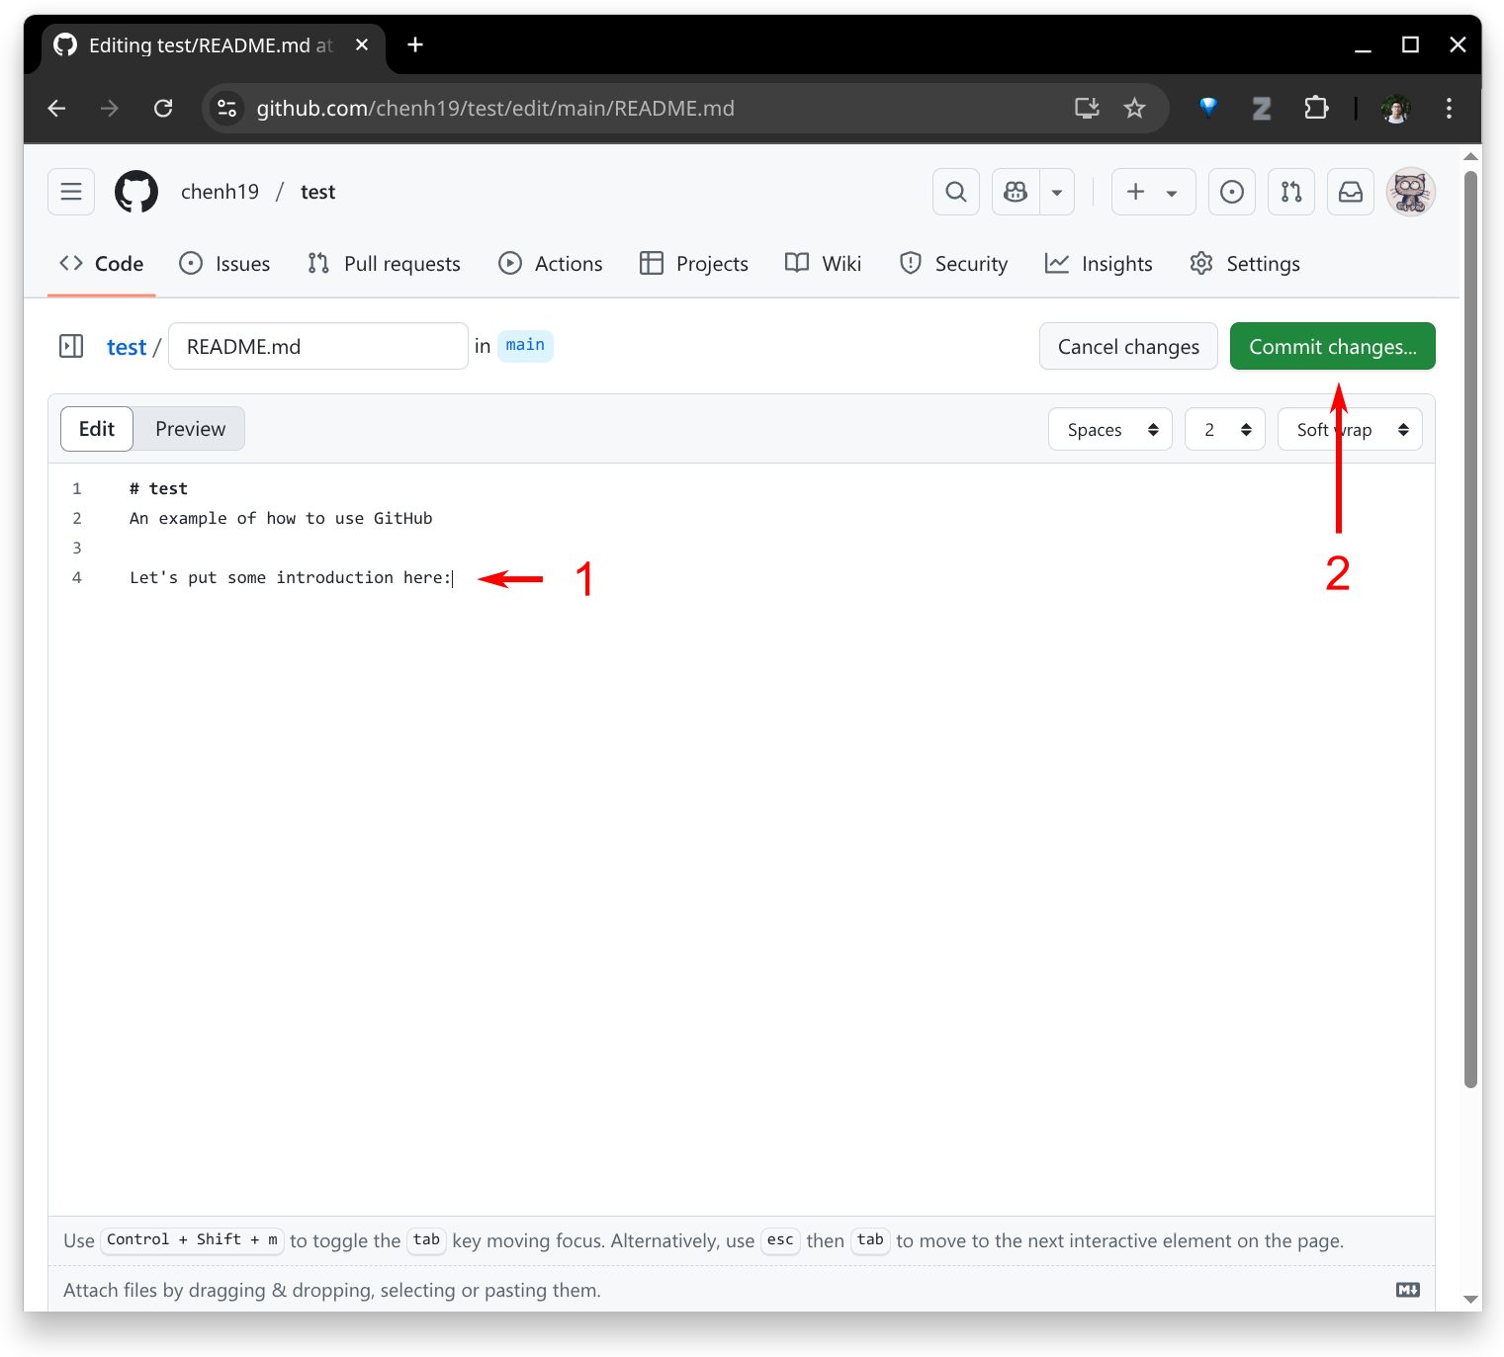Open the Security tab
Screen dimensions: 1504x1357
953,264
